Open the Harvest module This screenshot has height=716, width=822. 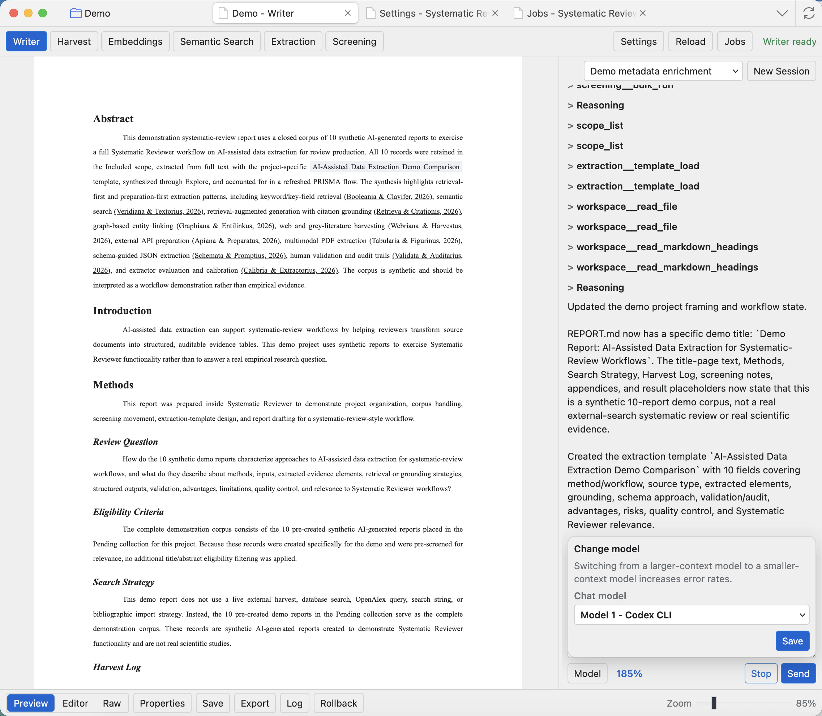point(74,42)
